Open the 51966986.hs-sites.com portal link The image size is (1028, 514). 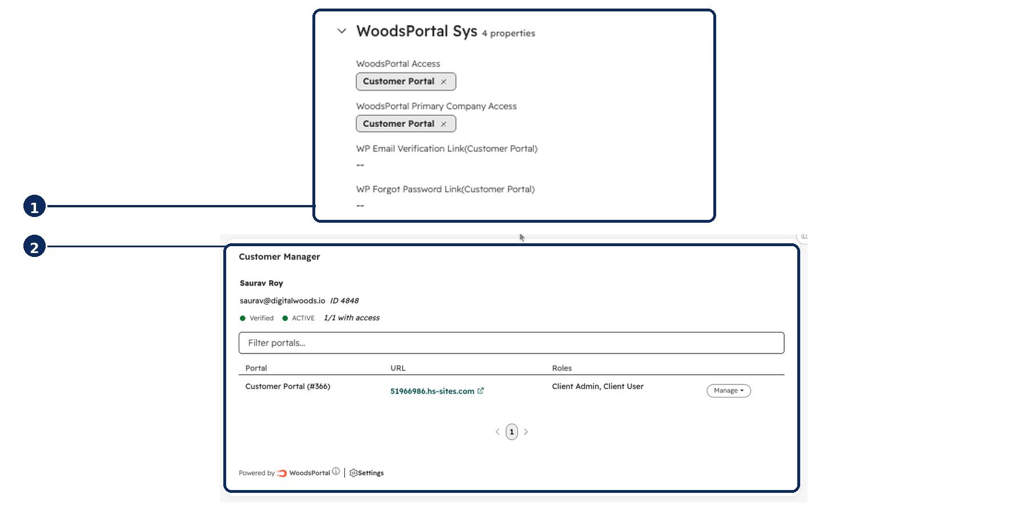coord(432,391)
